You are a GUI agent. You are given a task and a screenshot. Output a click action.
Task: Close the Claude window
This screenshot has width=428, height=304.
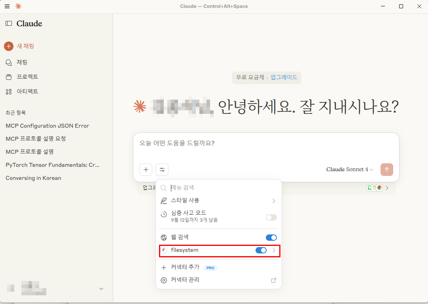419,6
